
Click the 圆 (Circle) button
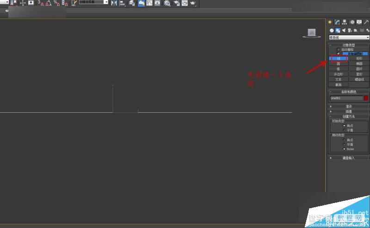(x=339, y=64)
